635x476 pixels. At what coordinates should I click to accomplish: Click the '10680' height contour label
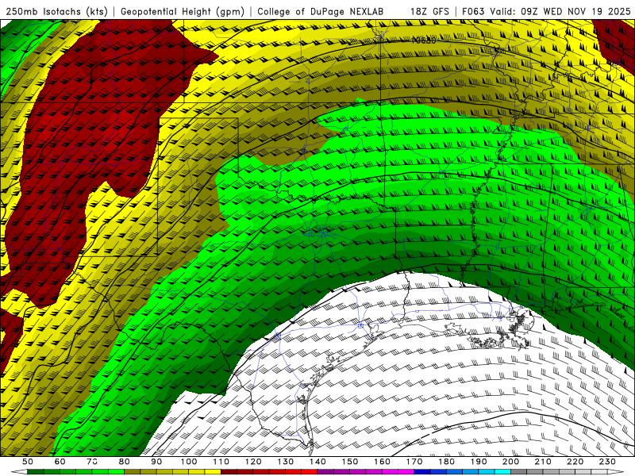(x=424, y=40)
